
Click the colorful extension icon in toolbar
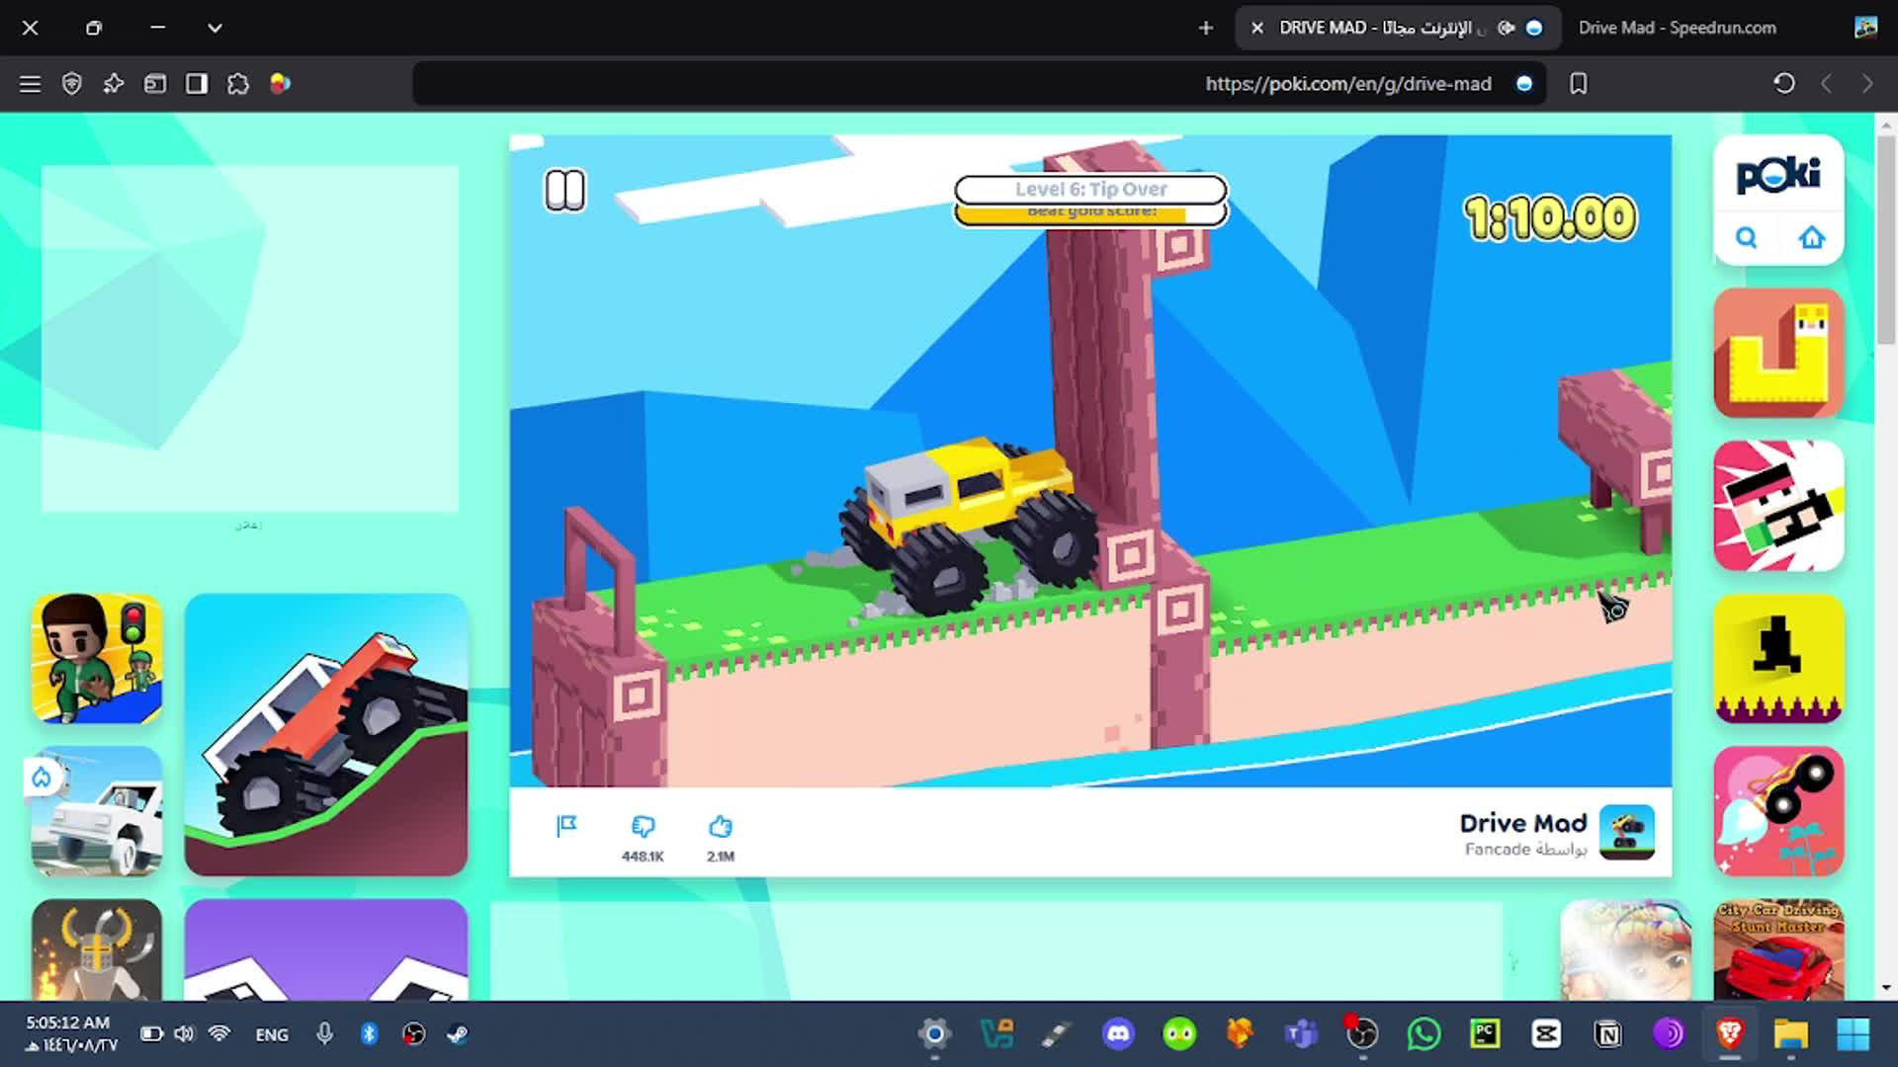(280, 84)
